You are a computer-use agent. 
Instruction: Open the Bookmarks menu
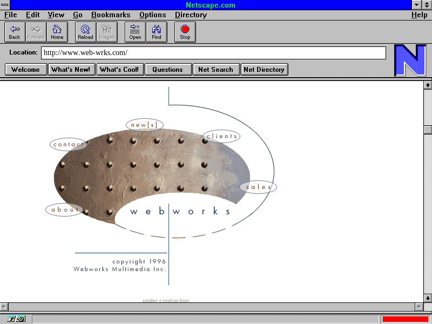(111, 15)
